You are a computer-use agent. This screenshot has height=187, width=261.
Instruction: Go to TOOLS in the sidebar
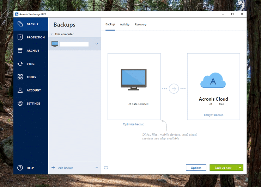(x=31, y=77)
